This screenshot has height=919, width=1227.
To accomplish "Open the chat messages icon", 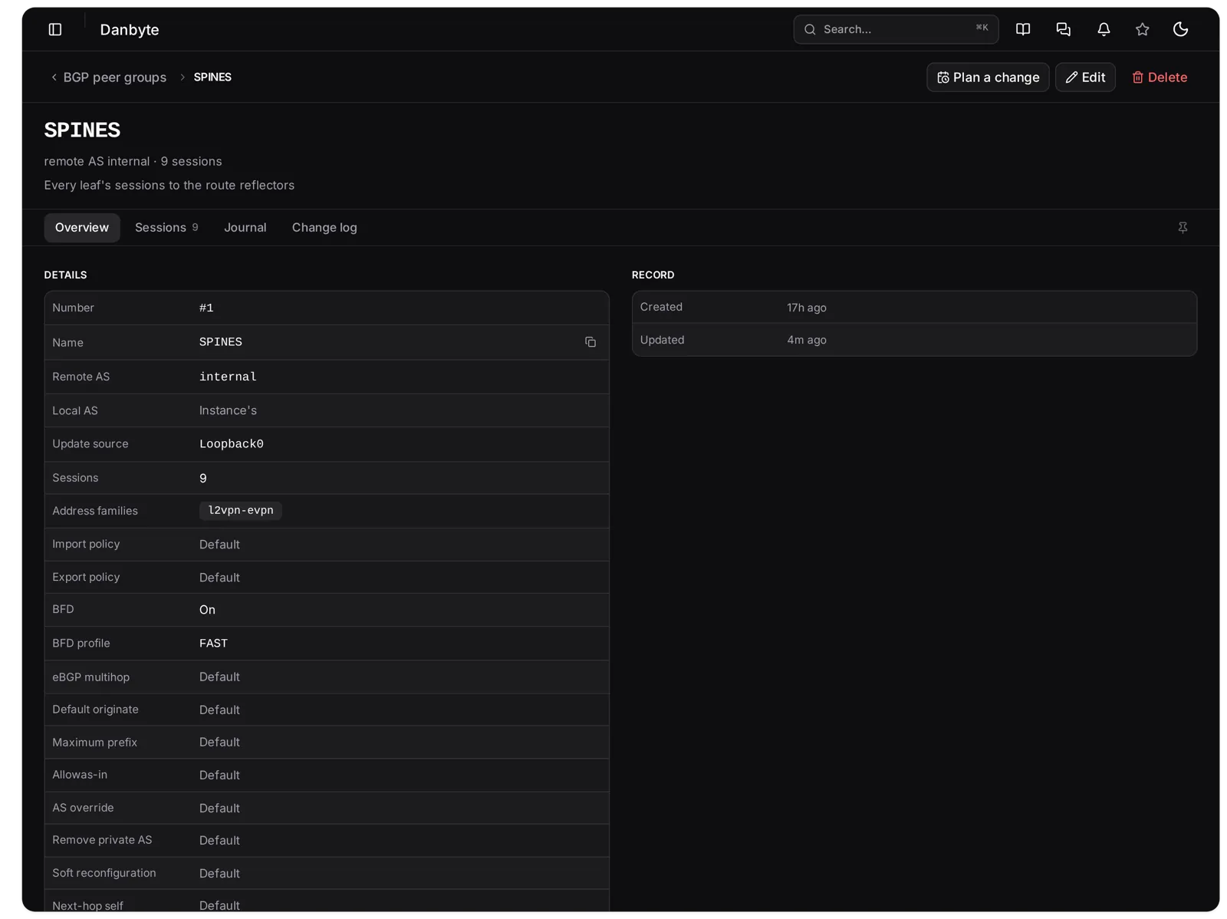I will click(x=1063, y=29).
